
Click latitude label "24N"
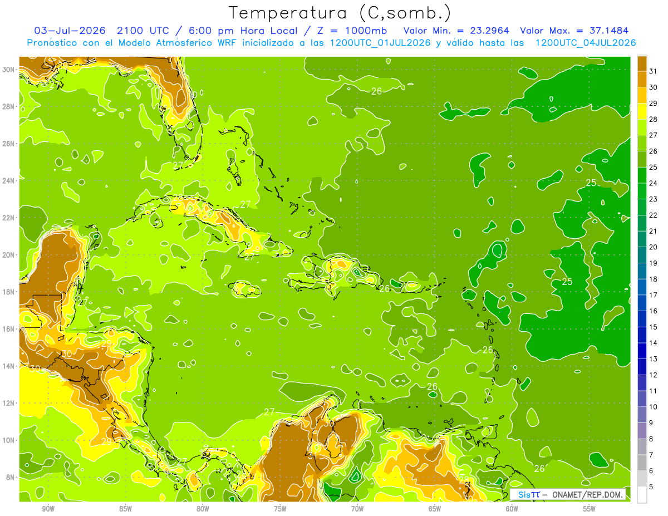click(x=9, y=181)
